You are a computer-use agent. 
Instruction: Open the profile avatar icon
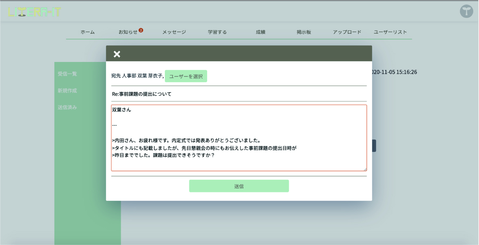[x=466, y=12]
